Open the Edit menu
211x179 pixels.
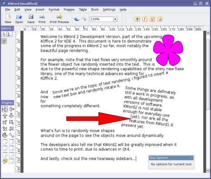point(17,10)
